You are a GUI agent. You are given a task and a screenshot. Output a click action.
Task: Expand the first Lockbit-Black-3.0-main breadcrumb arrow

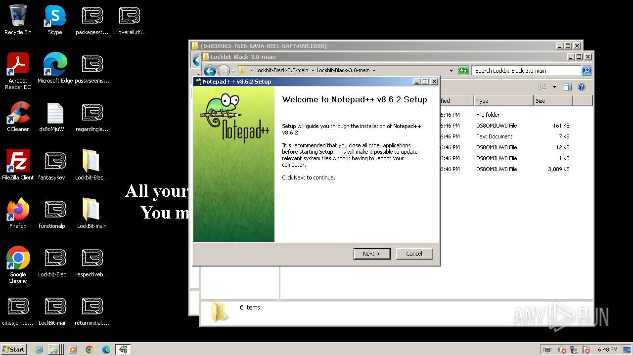click(x=313, y=70)
